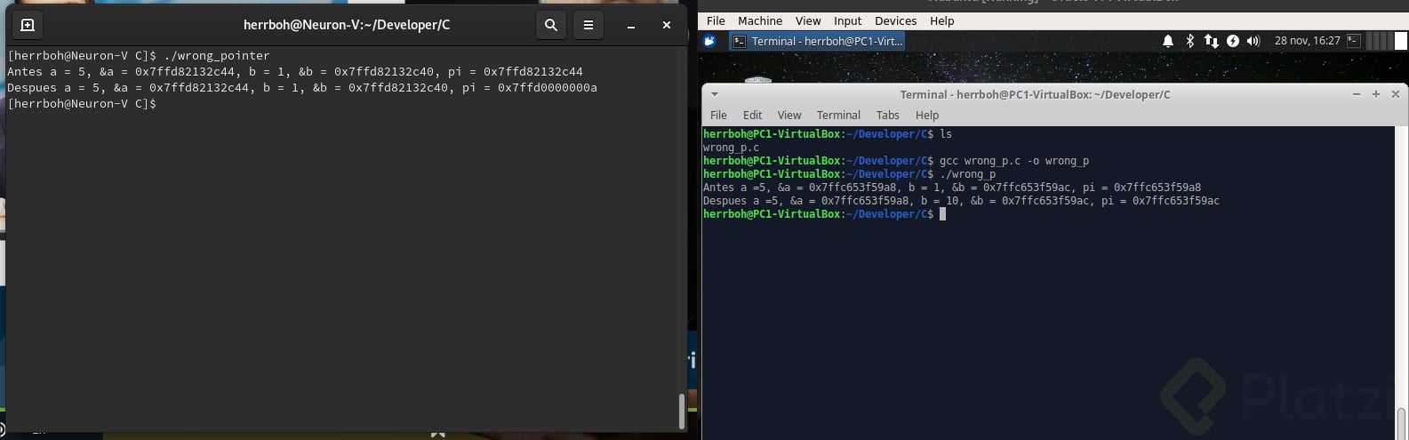1409x440 pixels.
Task: Click the scrollbar of the Xfce Terminal
Action: (x=1400, y=423)
